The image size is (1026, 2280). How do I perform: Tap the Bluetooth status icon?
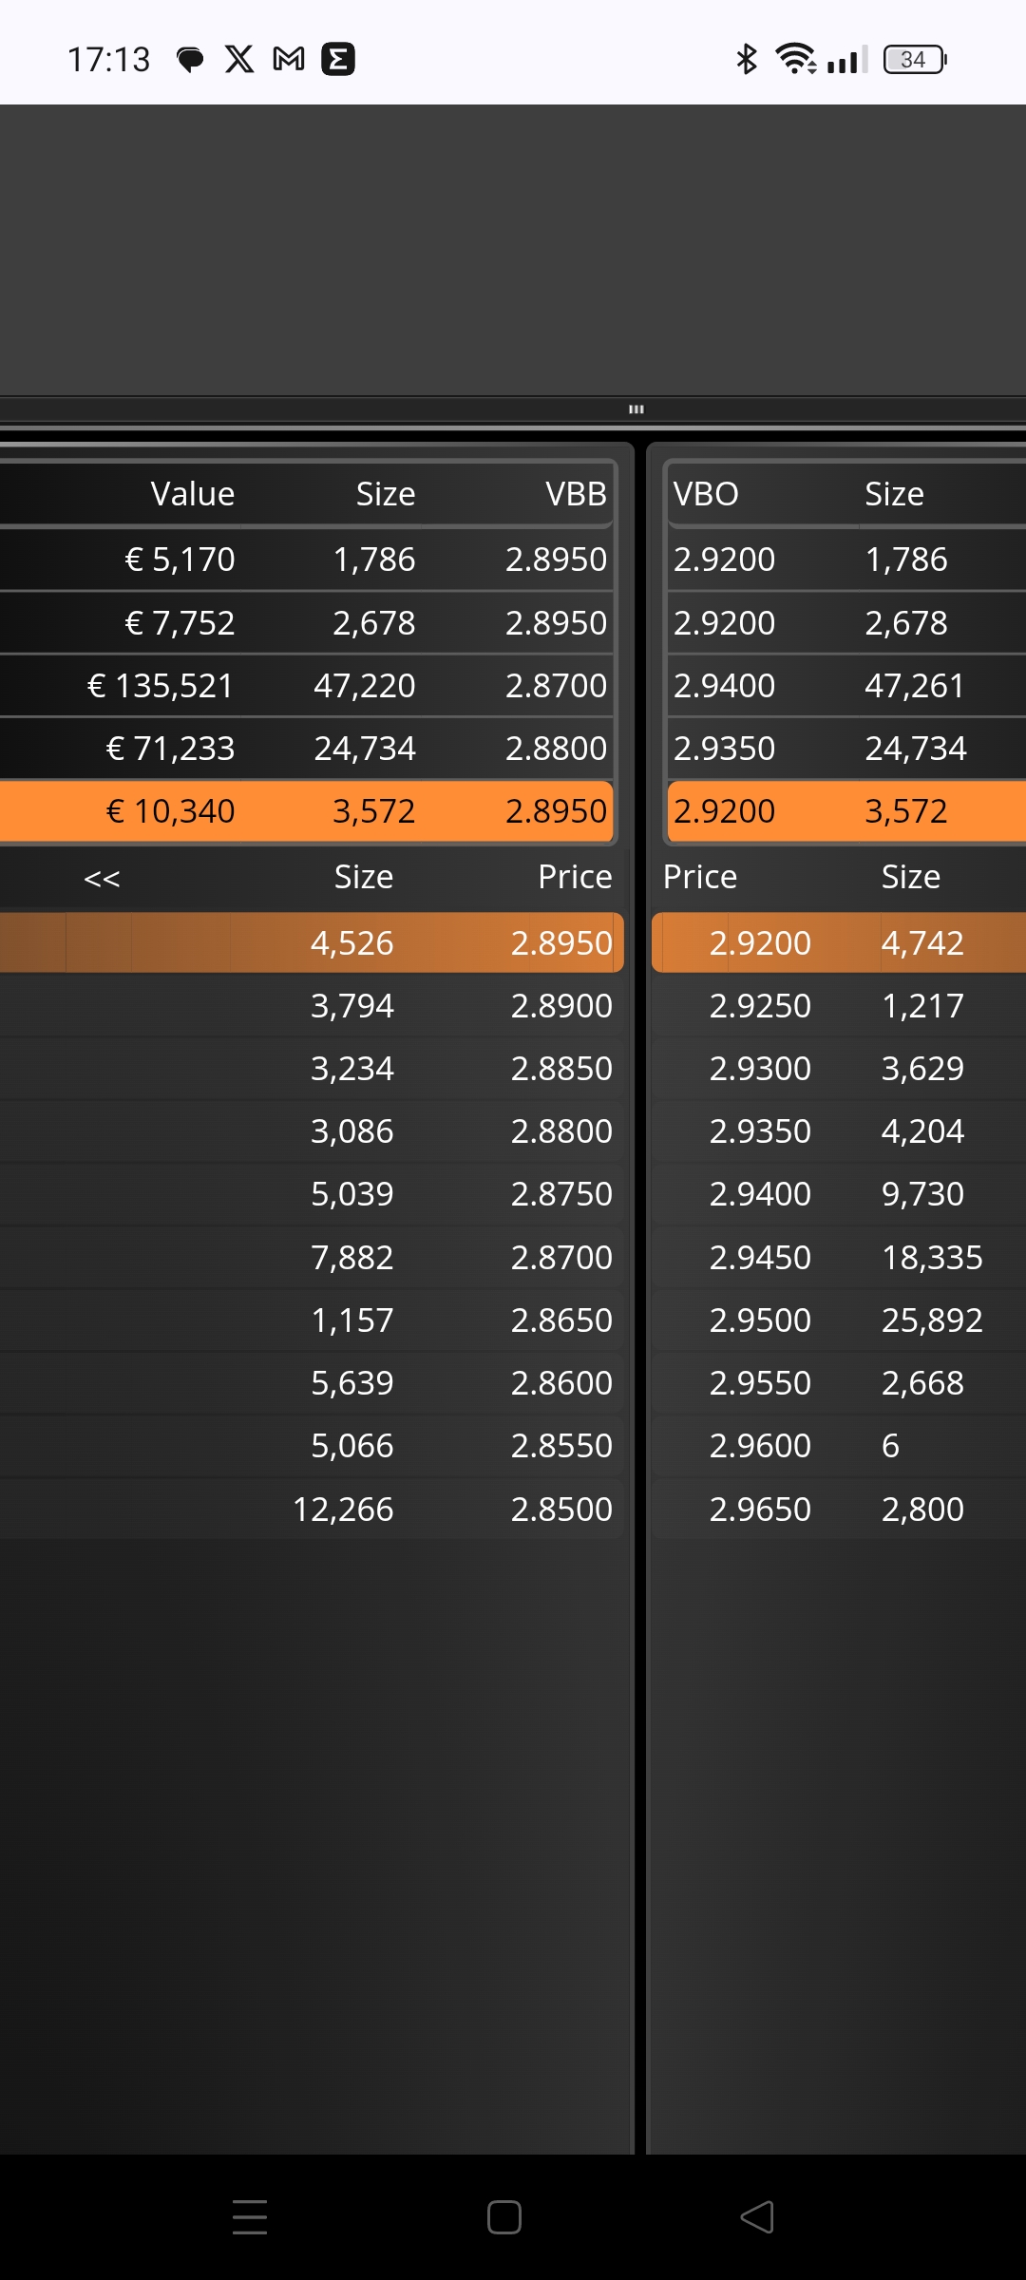[x=747, y=59]
